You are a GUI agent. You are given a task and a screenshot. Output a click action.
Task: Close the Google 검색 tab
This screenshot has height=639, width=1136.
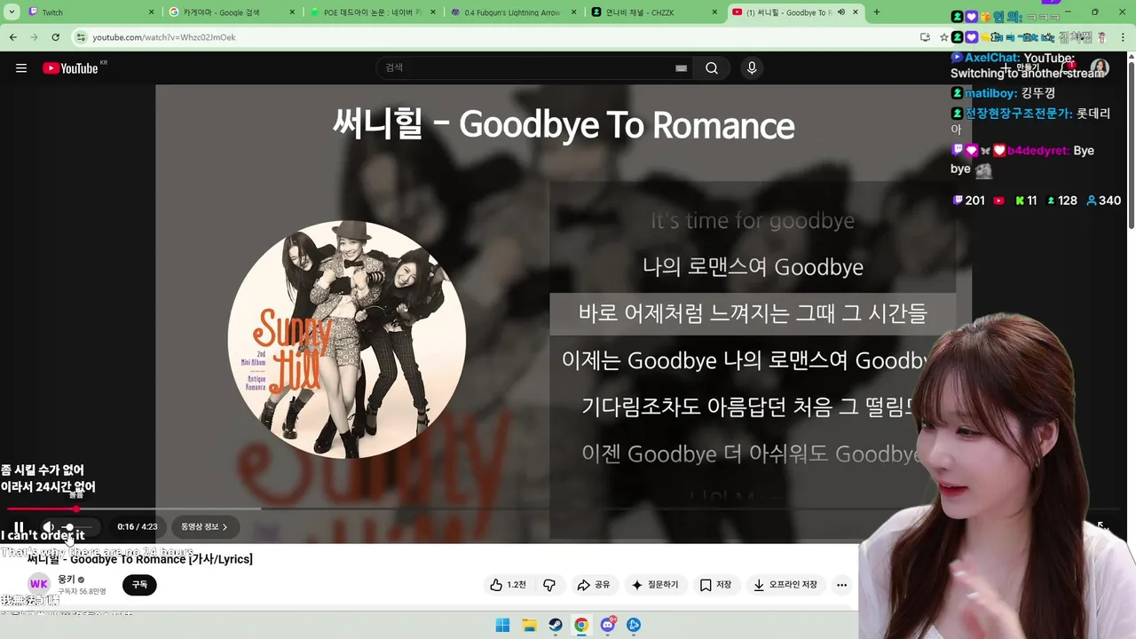click(x=292, y=12)
